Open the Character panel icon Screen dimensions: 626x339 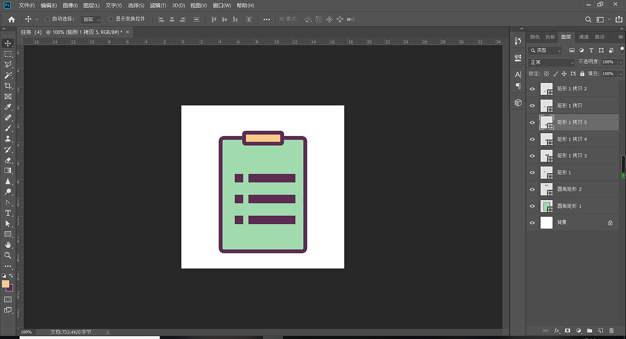(x=518, y=74)
